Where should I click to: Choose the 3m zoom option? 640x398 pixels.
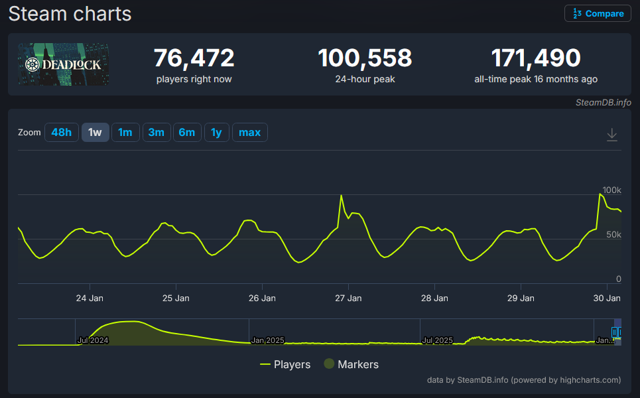[157, 132]
